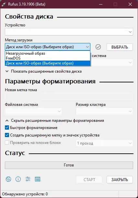This screenshot has width=138, height=198.
Task: Enable Проверить на плохие блоки checkbox
Action: point(7,143)
